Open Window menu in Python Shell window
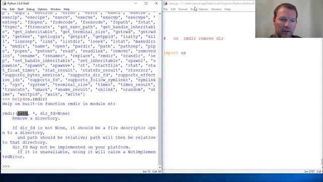 point(56,9)
